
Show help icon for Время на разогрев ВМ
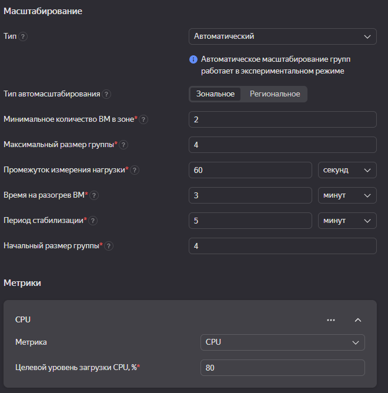click(x=94, y=195)
